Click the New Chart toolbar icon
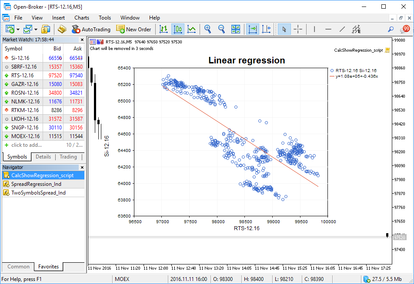 click(x=10, y=29)
